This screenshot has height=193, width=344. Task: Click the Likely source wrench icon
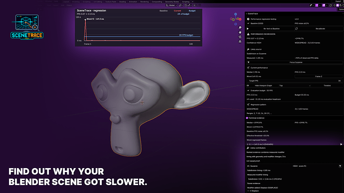coord(248,49)
